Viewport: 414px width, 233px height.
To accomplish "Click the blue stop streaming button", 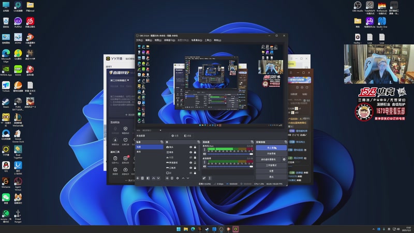I will pyautogui.click(x=271, y=148).
